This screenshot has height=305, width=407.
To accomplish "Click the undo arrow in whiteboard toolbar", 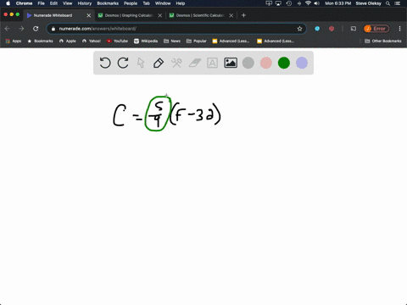I will [x=105, y=63].
